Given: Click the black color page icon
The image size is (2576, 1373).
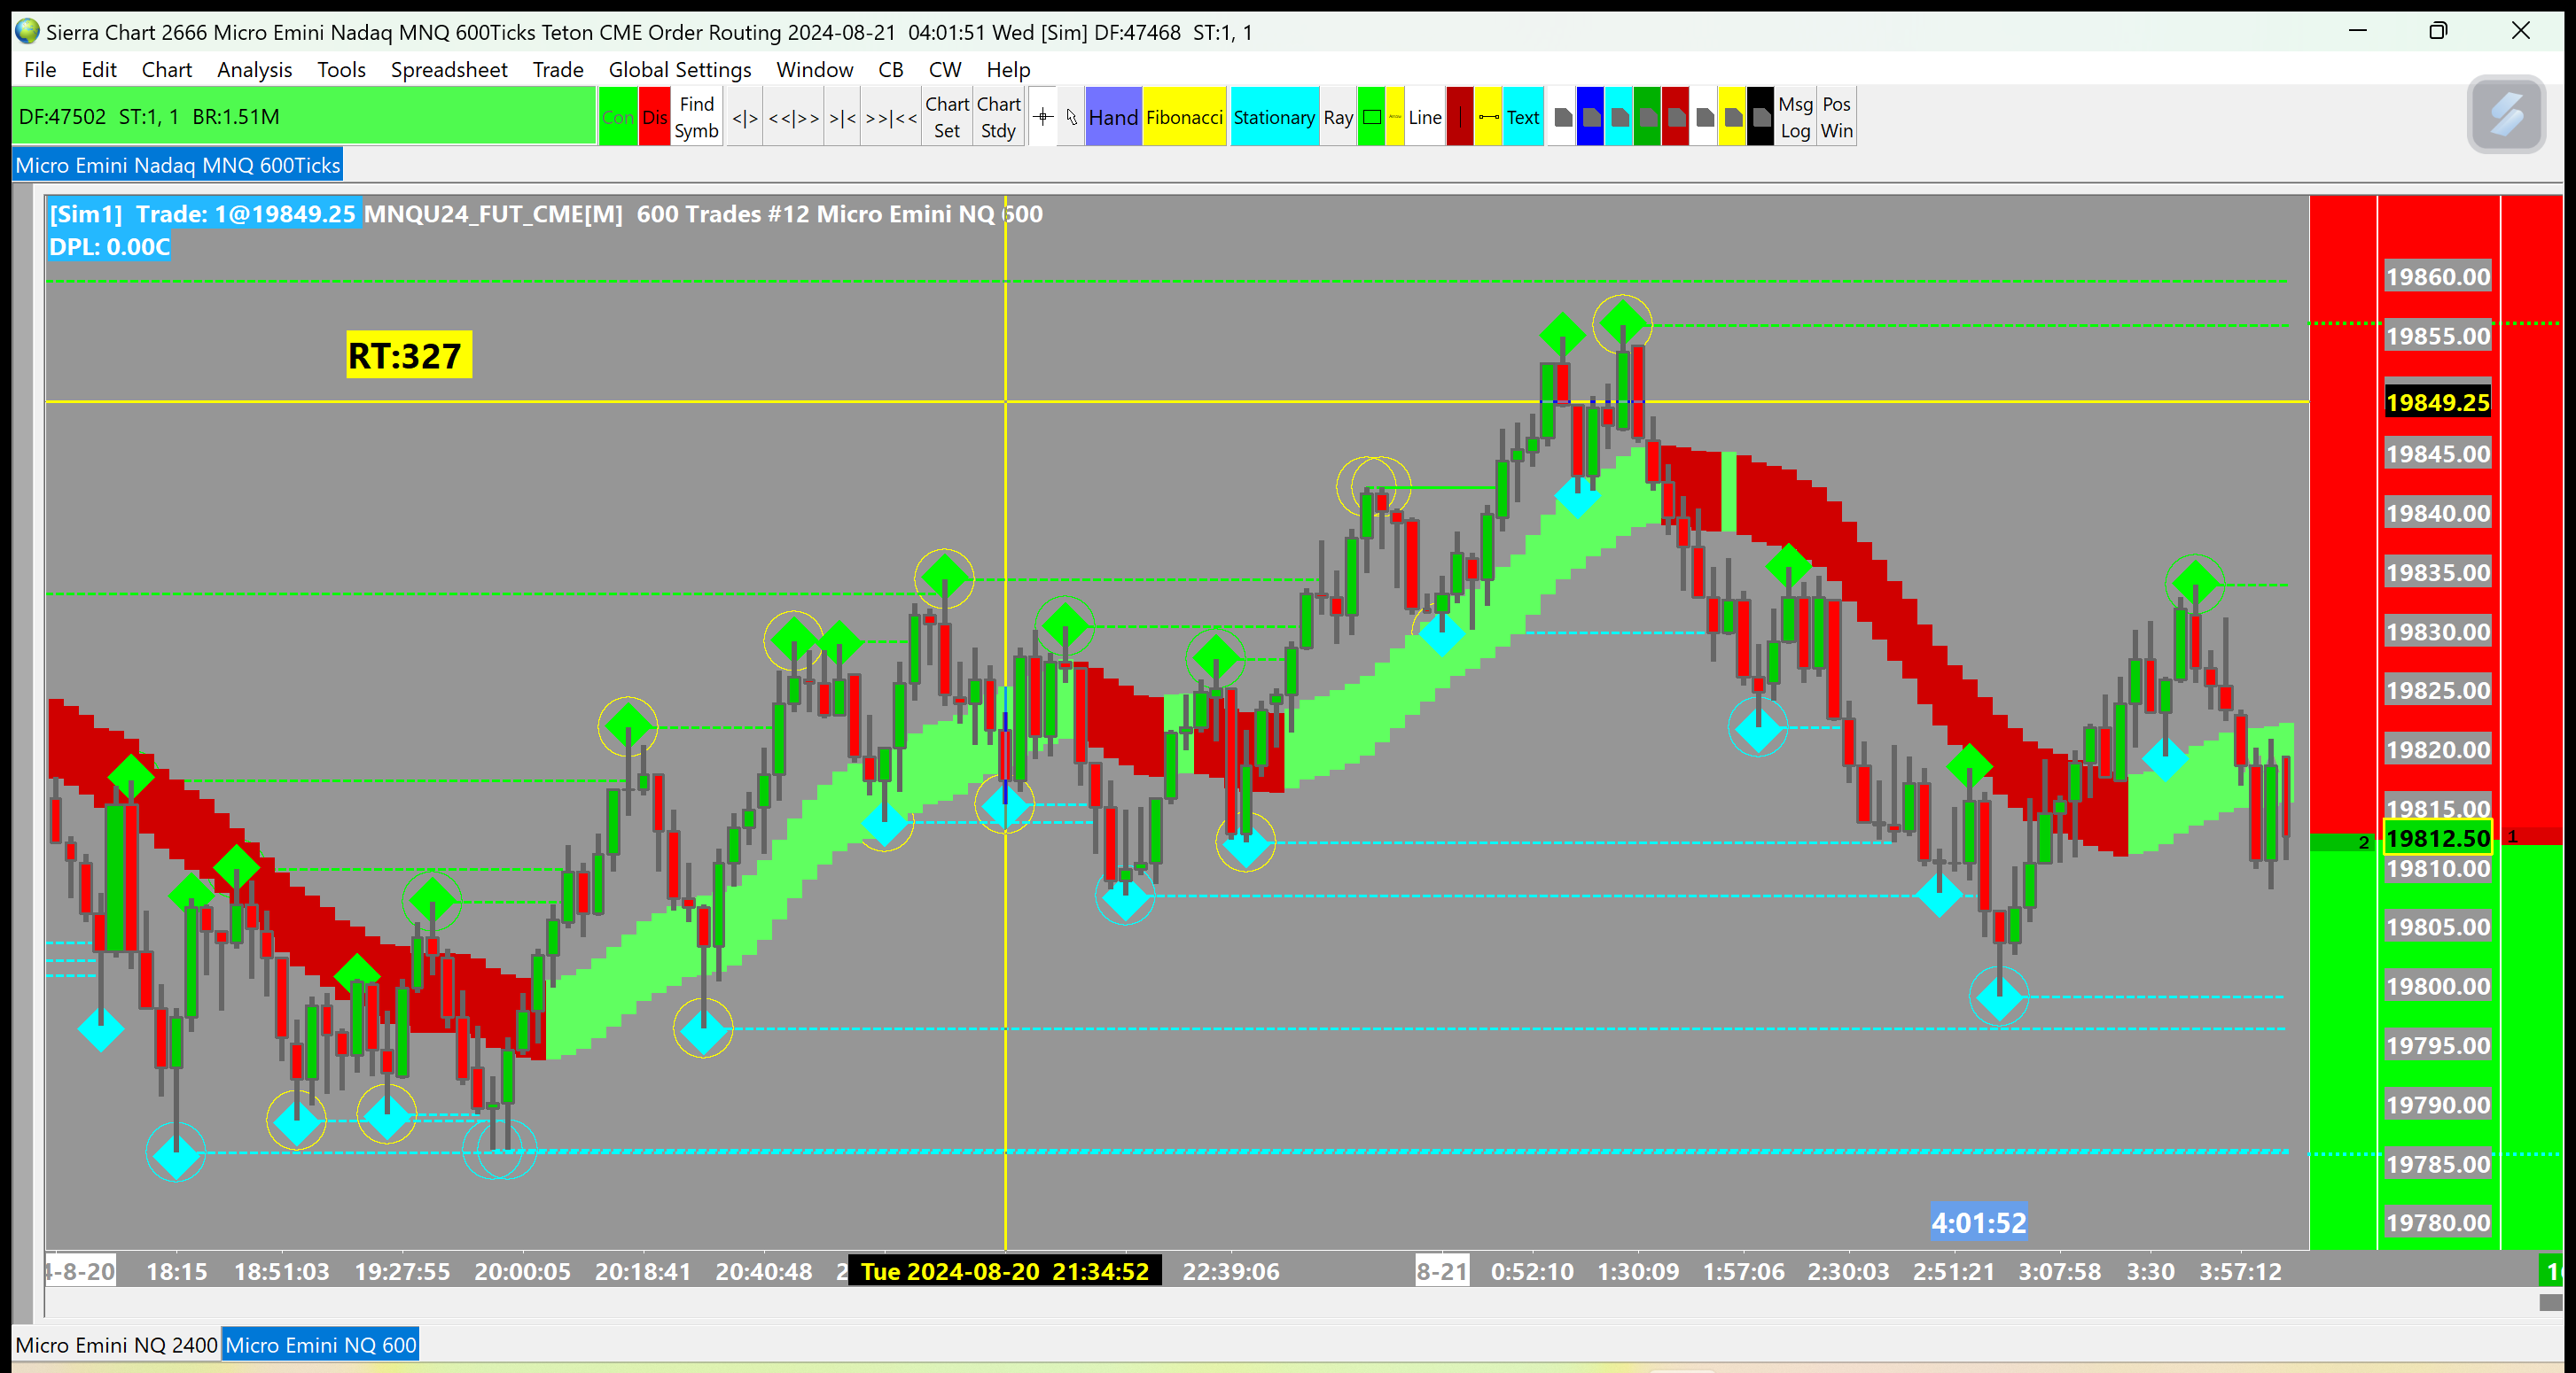Looking at the screenshot, I should pyautogui.click(x=1761, y=117).
